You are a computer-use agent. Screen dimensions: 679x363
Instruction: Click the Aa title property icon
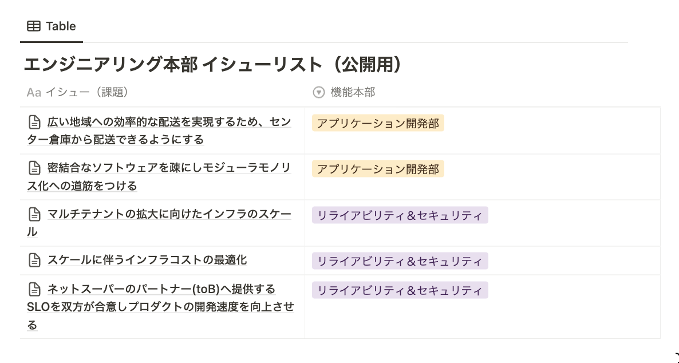[34, 92]
